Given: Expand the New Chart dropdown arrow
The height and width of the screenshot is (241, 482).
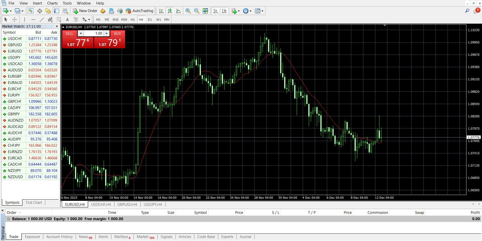Looking at the screenshot, I should point(11,11).
